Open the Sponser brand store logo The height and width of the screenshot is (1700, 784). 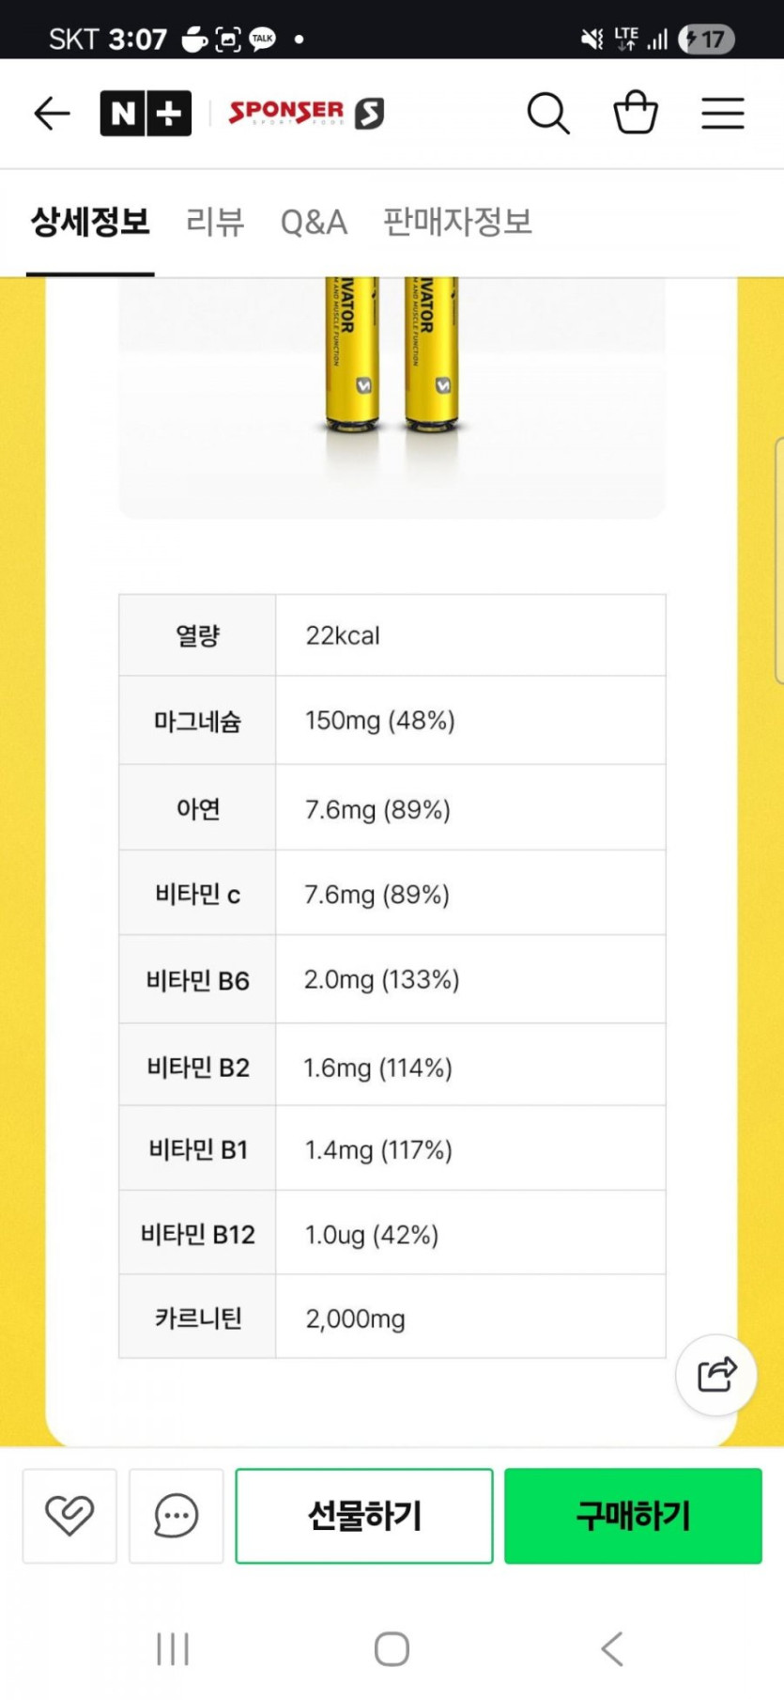click(306, 114)
